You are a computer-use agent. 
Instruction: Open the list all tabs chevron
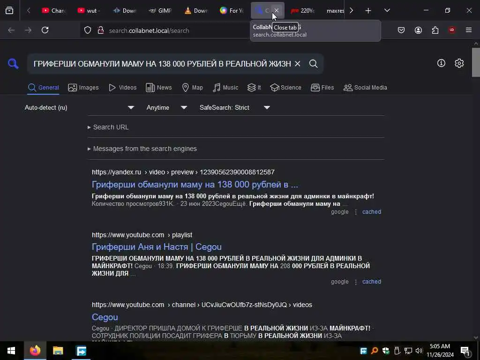(387, 10)
